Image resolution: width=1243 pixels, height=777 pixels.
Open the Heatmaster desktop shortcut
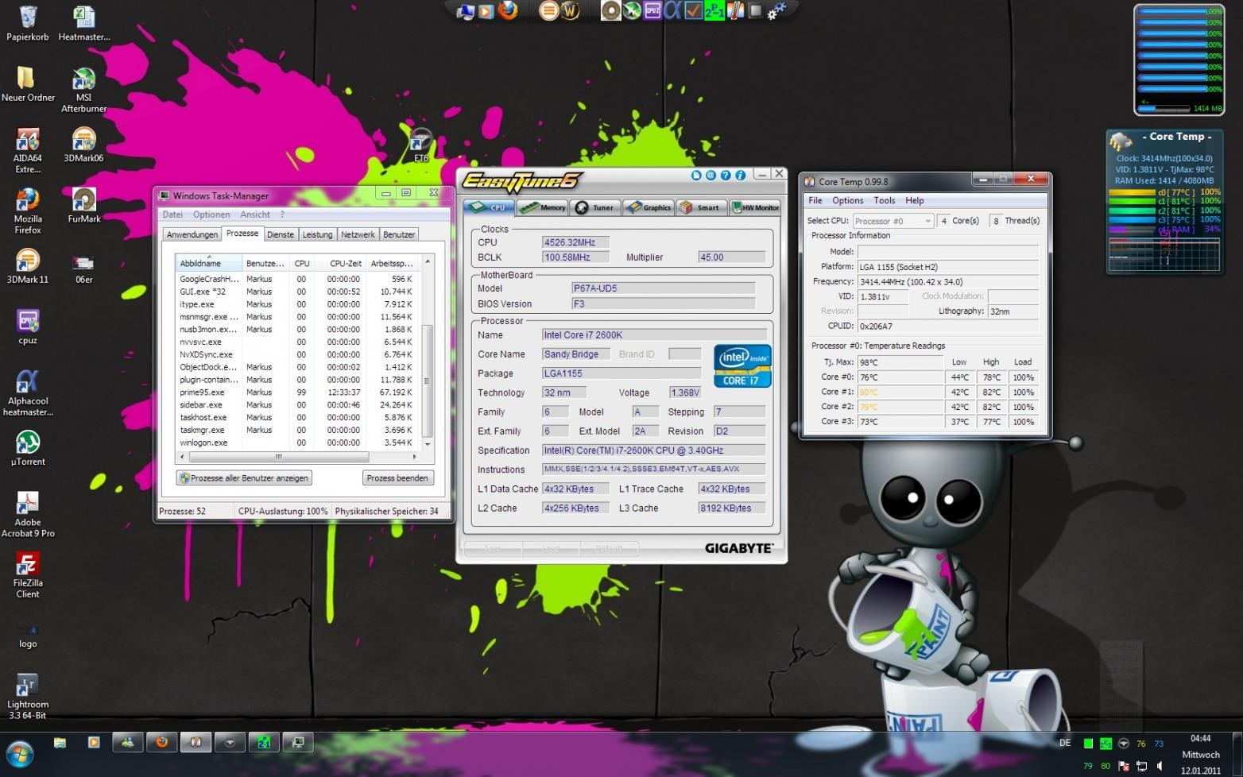coord(83,24)
